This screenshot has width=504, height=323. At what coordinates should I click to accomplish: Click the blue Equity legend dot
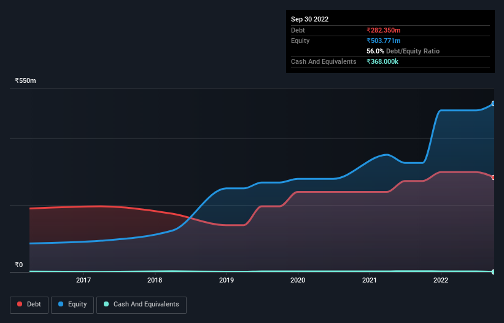click(x=61, y=304)
